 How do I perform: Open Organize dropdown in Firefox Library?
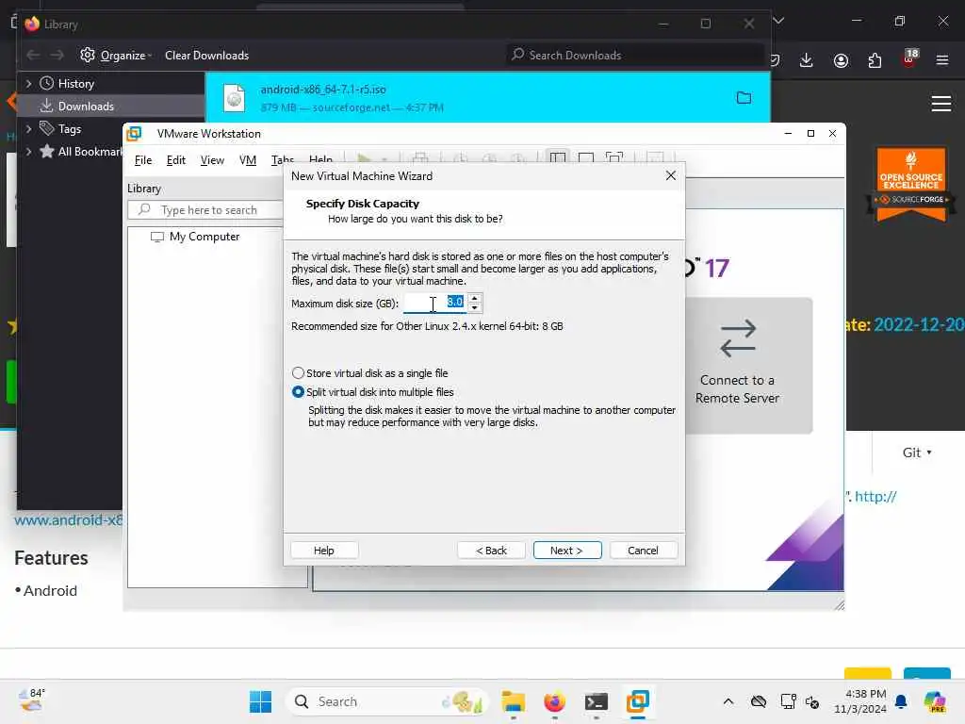coord(116,56)
